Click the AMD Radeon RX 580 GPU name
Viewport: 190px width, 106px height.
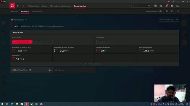(x=42, y=26)
